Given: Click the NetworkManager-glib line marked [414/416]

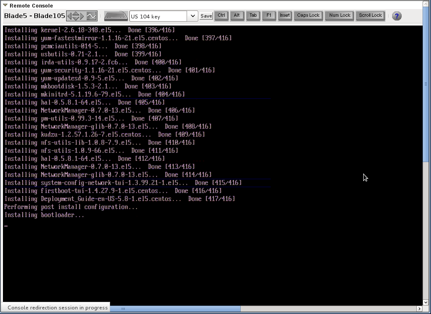Looking at the screenshot, I should click(x=108, y=175).
